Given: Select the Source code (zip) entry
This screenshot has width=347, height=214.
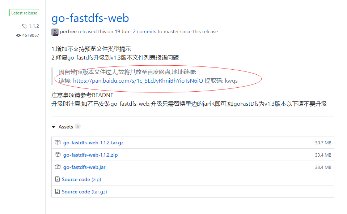Looking at the screenshot, I should coord(82,179).
